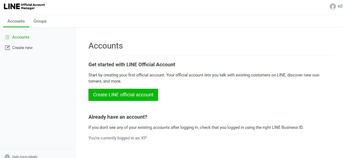
Task: Open the KP profile avatar icon
Action: [x=332, y=7]
